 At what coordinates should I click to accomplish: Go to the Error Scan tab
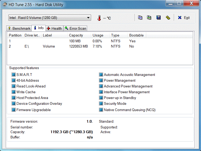[x=75, y=28]
